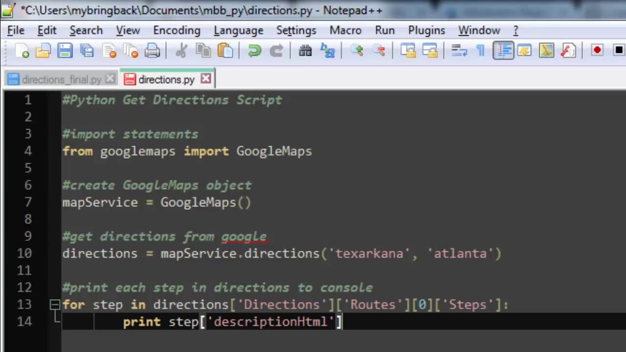Click line number 1 in the margin
626x352 pixels.
pos(28,100)
